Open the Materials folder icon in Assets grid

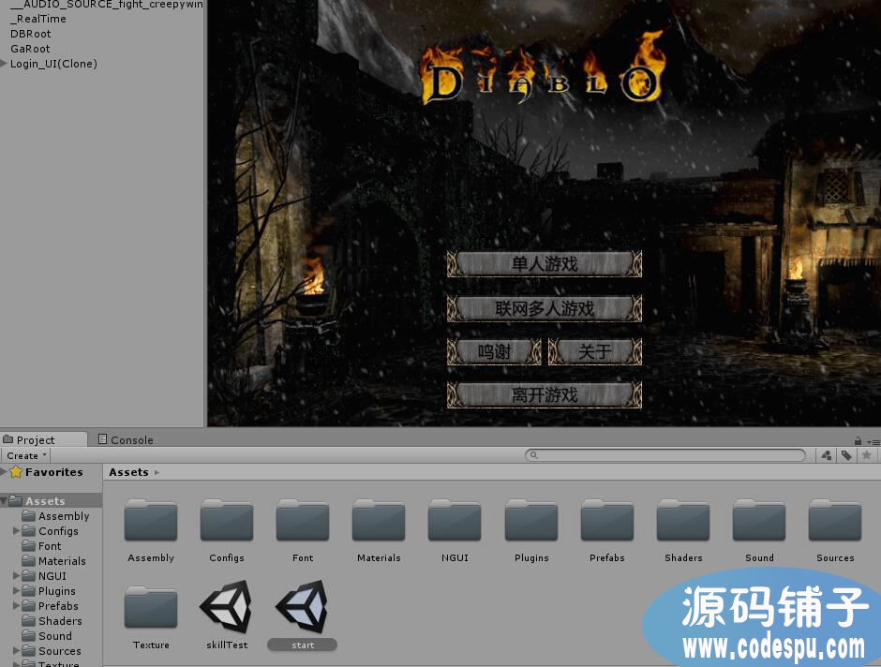point(379,520)
